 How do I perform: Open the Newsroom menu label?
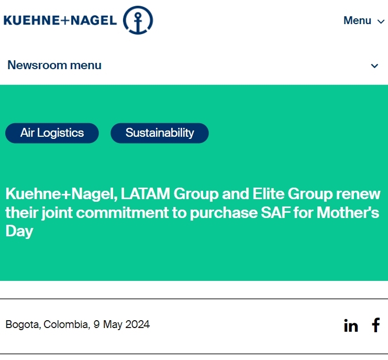[54, 65]
